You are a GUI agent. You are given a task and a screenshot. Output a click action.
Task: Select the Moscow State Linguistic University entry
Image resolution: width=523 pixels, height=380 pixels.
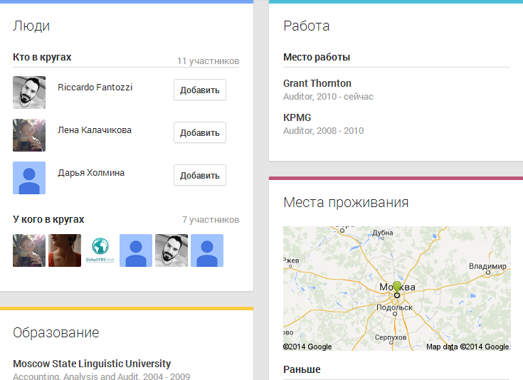[x=92, y=364]
